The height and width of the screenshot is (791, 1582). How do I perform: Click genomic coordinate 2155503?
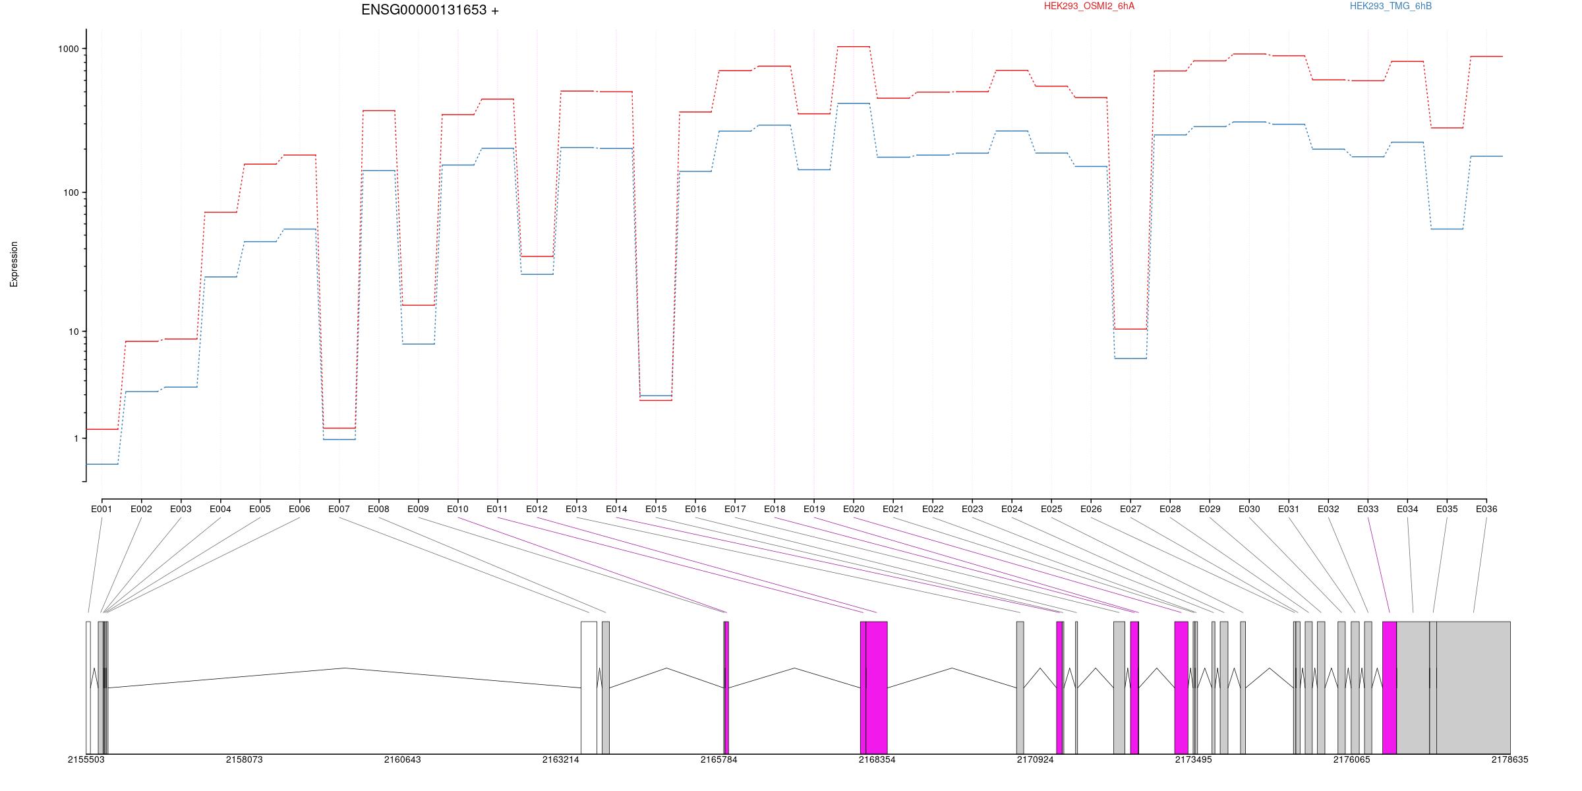pos(86,759)
